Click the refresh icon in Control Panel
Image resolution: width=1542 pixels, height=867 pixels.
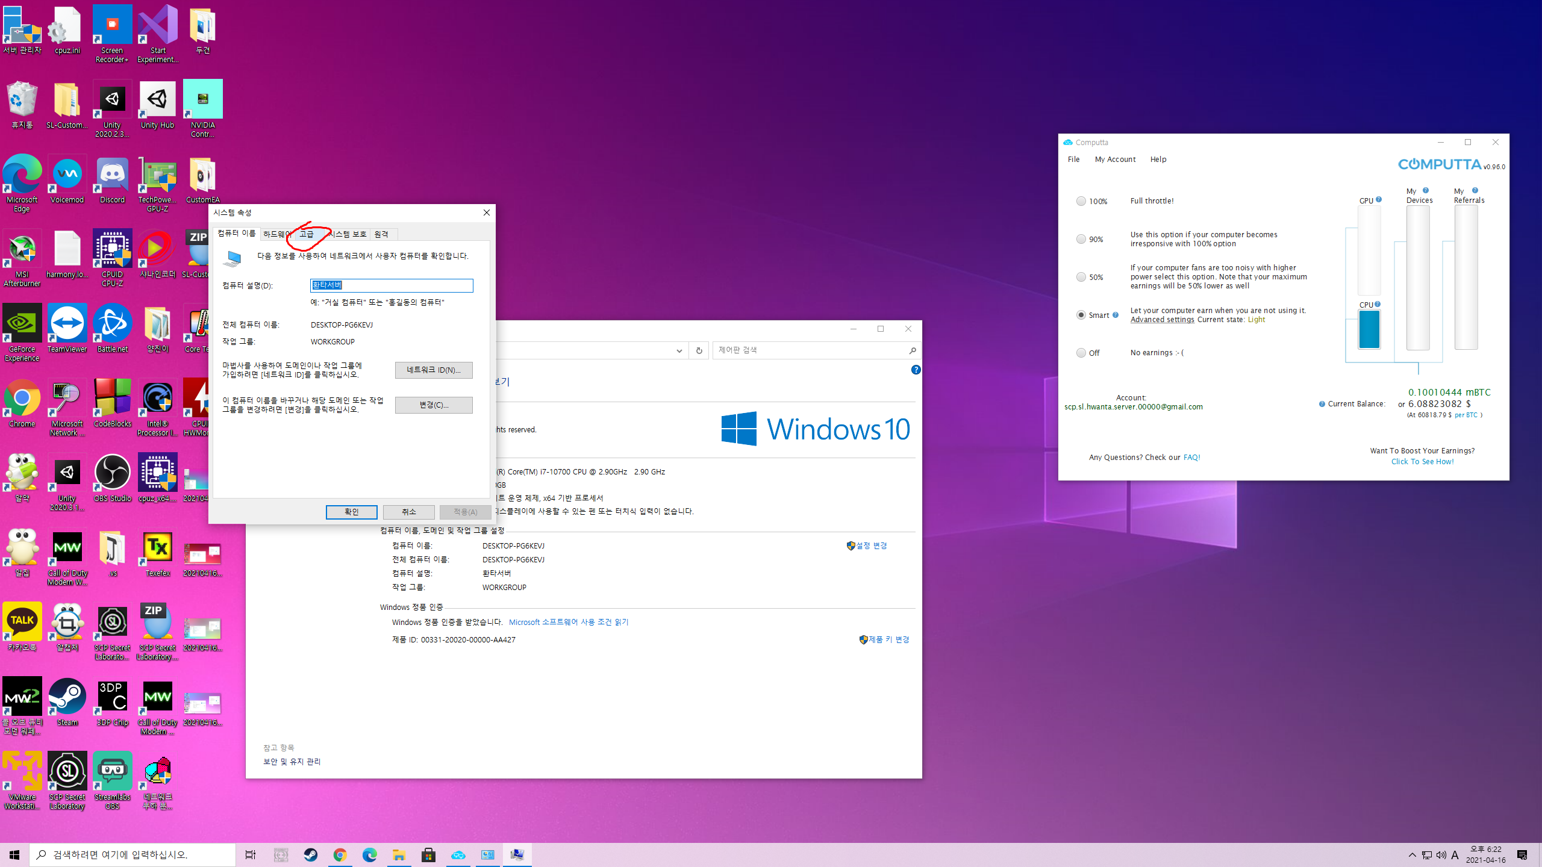[699, 350]
